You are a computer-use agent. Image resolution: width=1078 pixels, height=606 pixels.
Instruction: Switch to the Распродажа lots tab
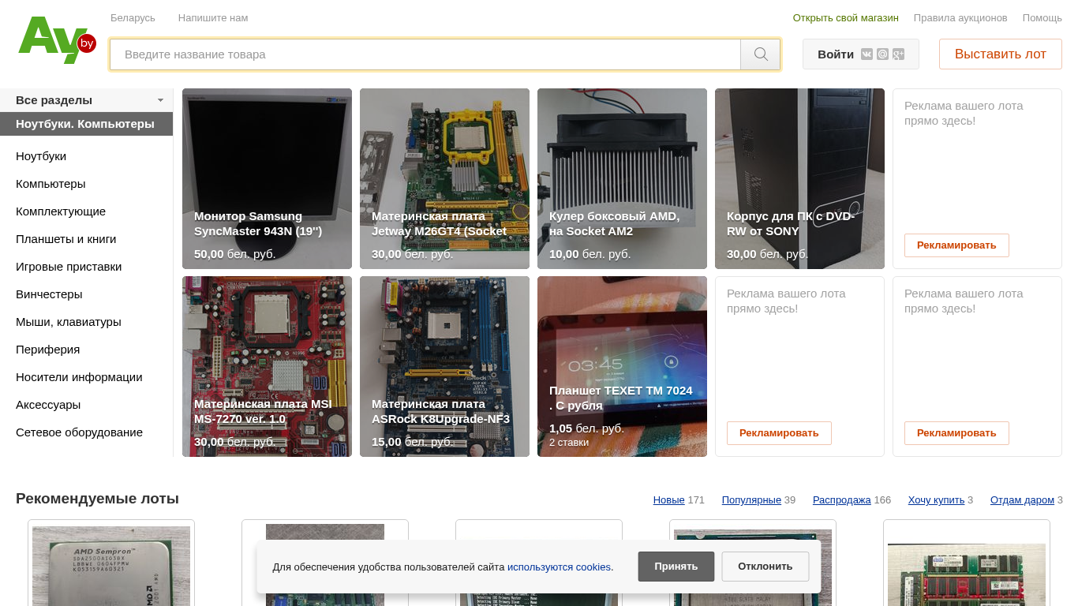[842, 500]
